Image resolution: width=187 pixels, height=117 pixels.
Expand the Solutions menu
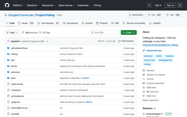[33, 5]
